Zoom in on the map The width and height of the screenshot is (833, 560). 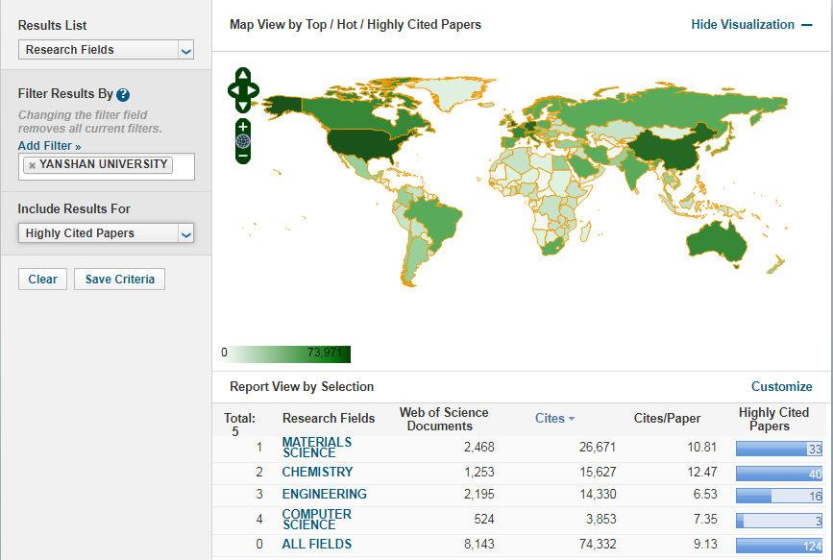coord(243,127)
